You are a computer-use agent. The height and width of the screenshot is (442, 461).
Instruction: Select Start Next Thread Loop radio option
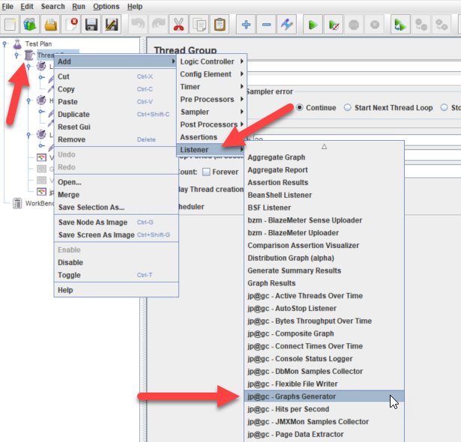(348, 107)
